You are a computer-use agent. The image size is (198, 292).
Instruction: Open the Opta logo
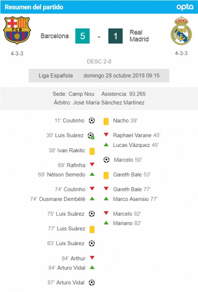point(185,7)
